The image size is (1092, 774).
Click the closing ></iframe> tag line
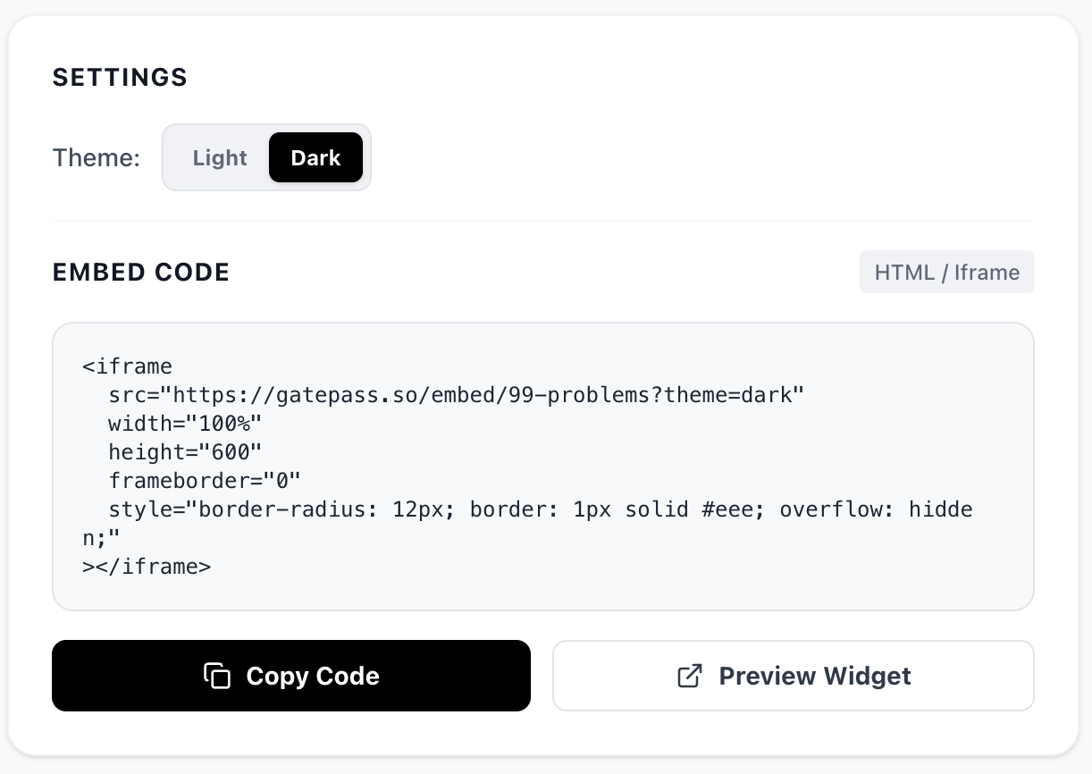[x=147, y=566]
